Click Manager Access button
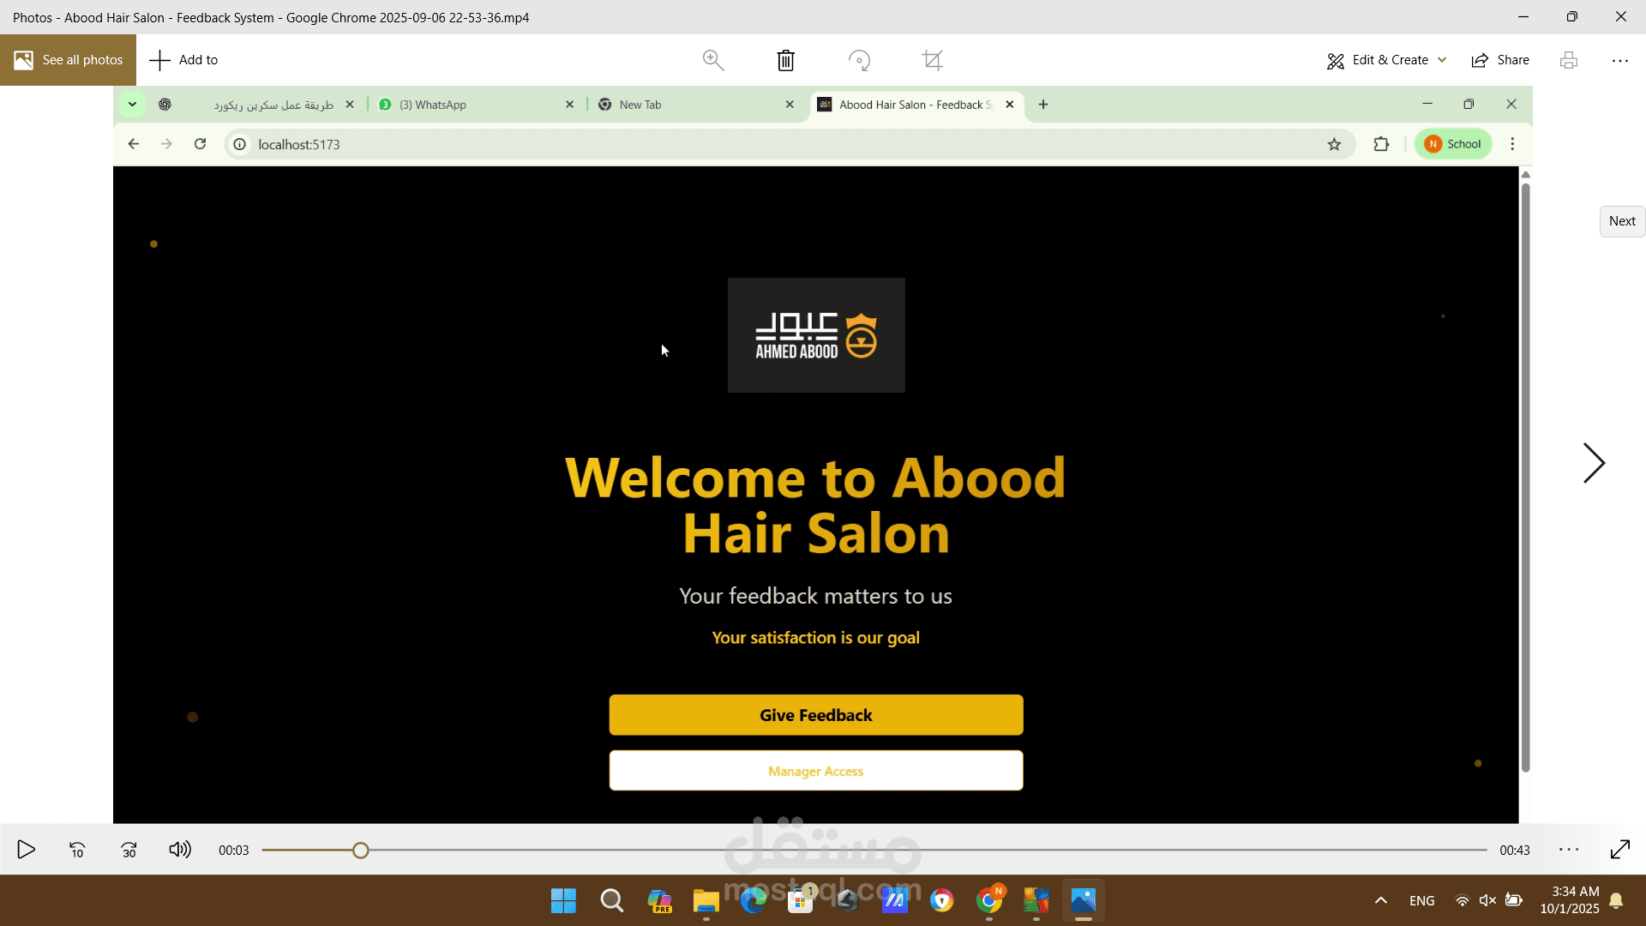This screenshot has width=1646, height=926. point(816,771)
